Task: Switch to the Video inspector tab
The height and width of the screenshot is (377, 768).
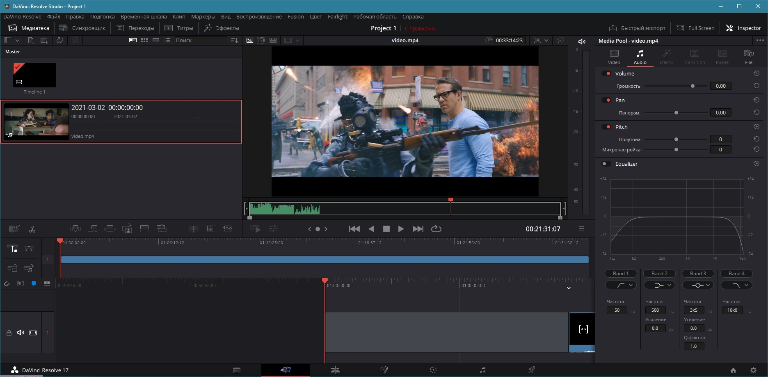Action: pos(614,57)
